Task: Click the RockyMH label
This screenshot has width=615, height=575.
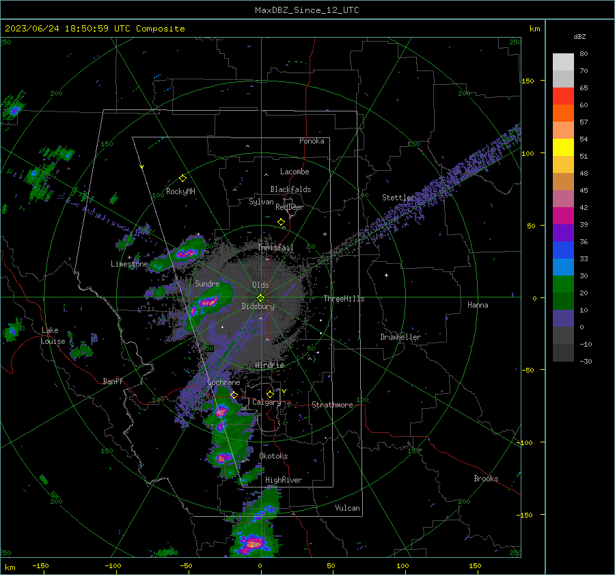Action: (180, 191)
